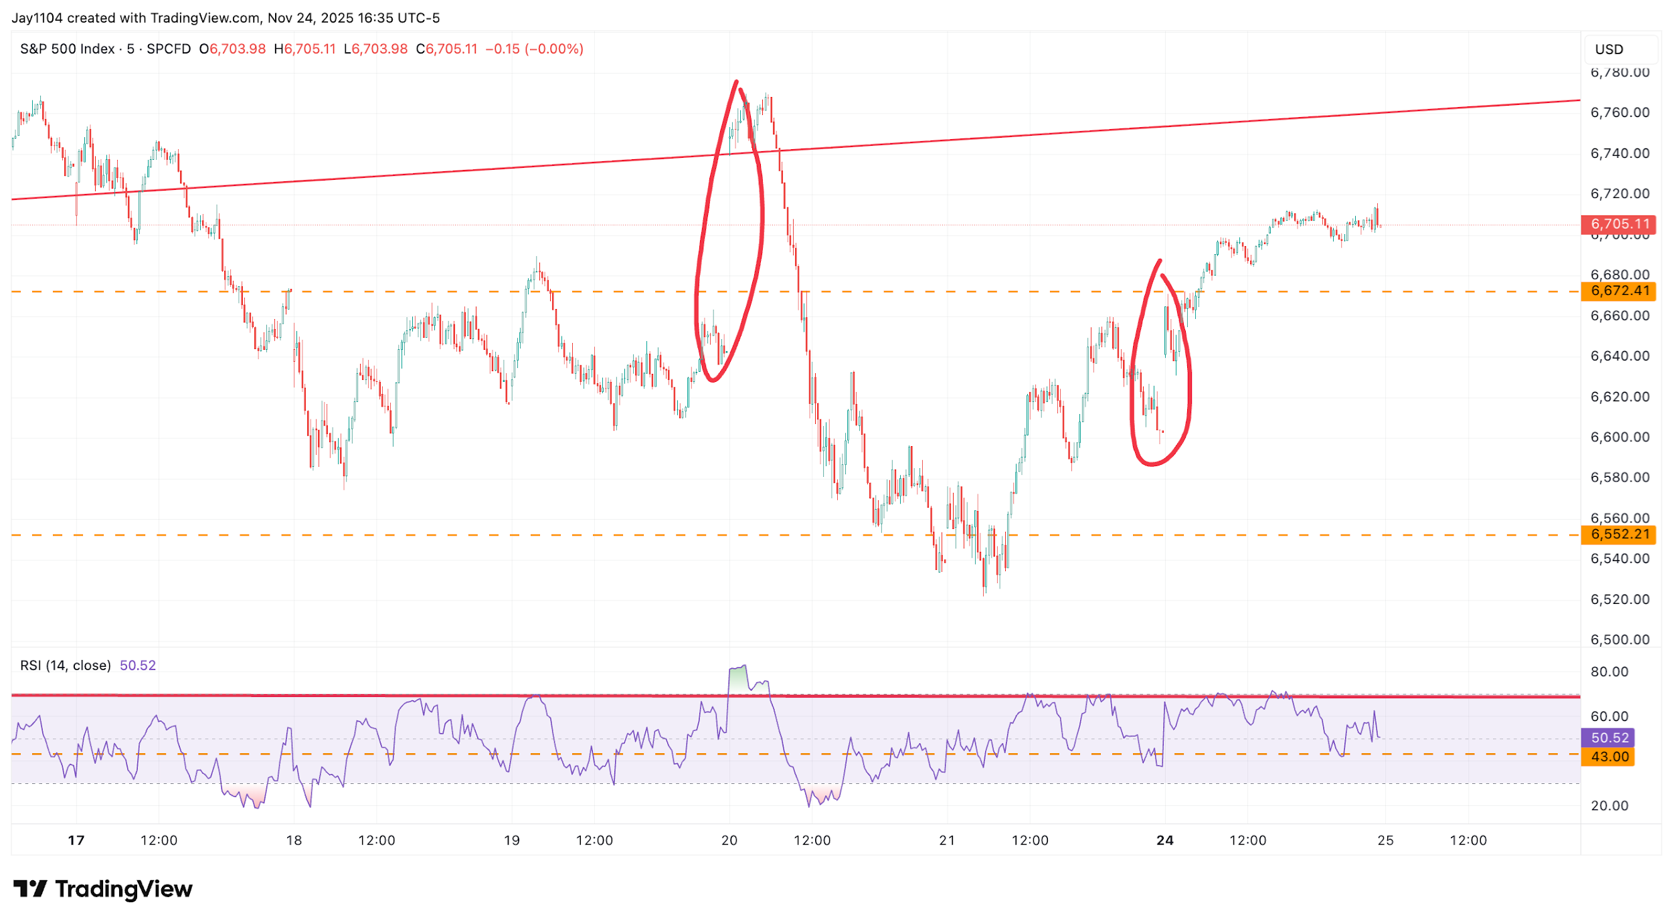Select the orange 6,672.41 price label
The image size is (1673, 923).
pyautogui.click(x=1618, y=291)
